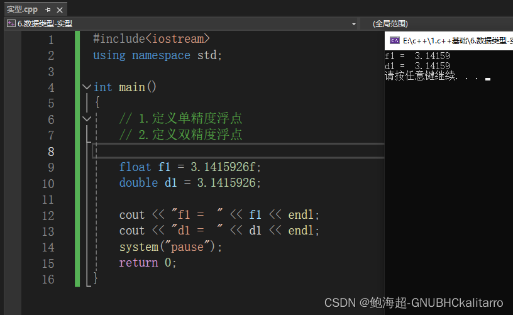This screenshot has height=315, width=513.
Task: Pin the 实型.cpp tab
Action: tap(48, 10)
